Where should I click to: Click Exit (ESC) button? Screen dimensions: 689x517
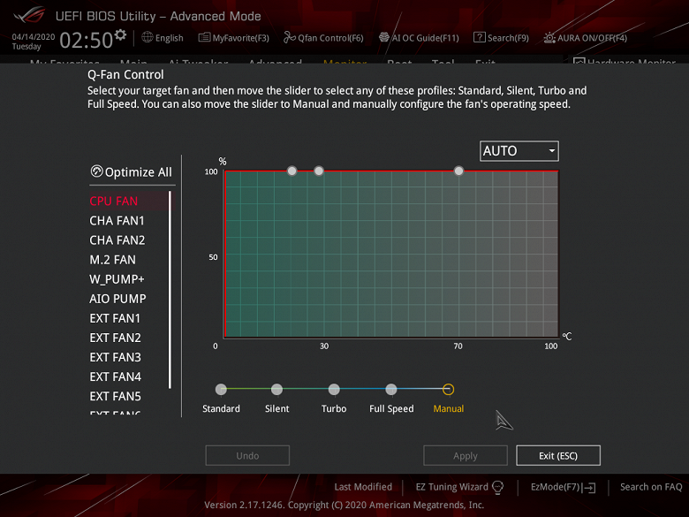click(558, 455)
